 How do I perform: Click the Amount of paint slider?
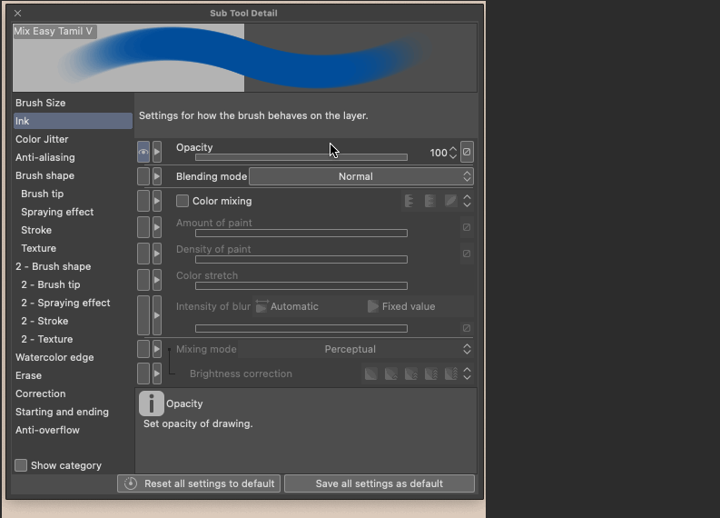tap(301, 233)
